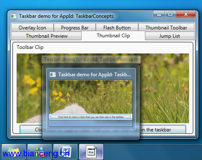
Task: Maximize the Taskbar demo window
Action: point(170,14)
